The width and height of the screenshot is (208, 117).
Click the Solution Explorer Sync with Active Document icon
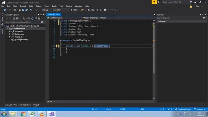pyautogui.click(x=29, y=19)
